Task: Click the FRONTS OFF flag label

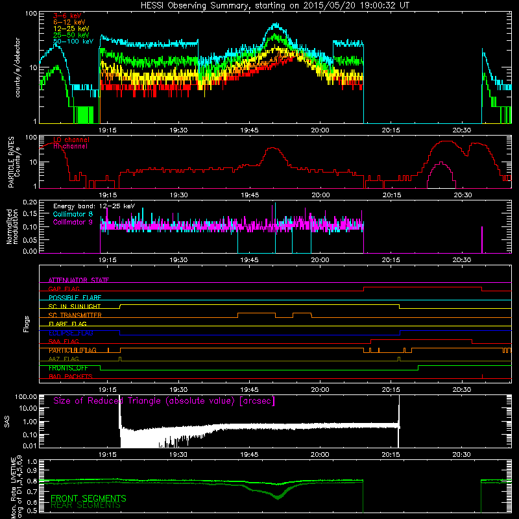Action: tap(68, 368)
